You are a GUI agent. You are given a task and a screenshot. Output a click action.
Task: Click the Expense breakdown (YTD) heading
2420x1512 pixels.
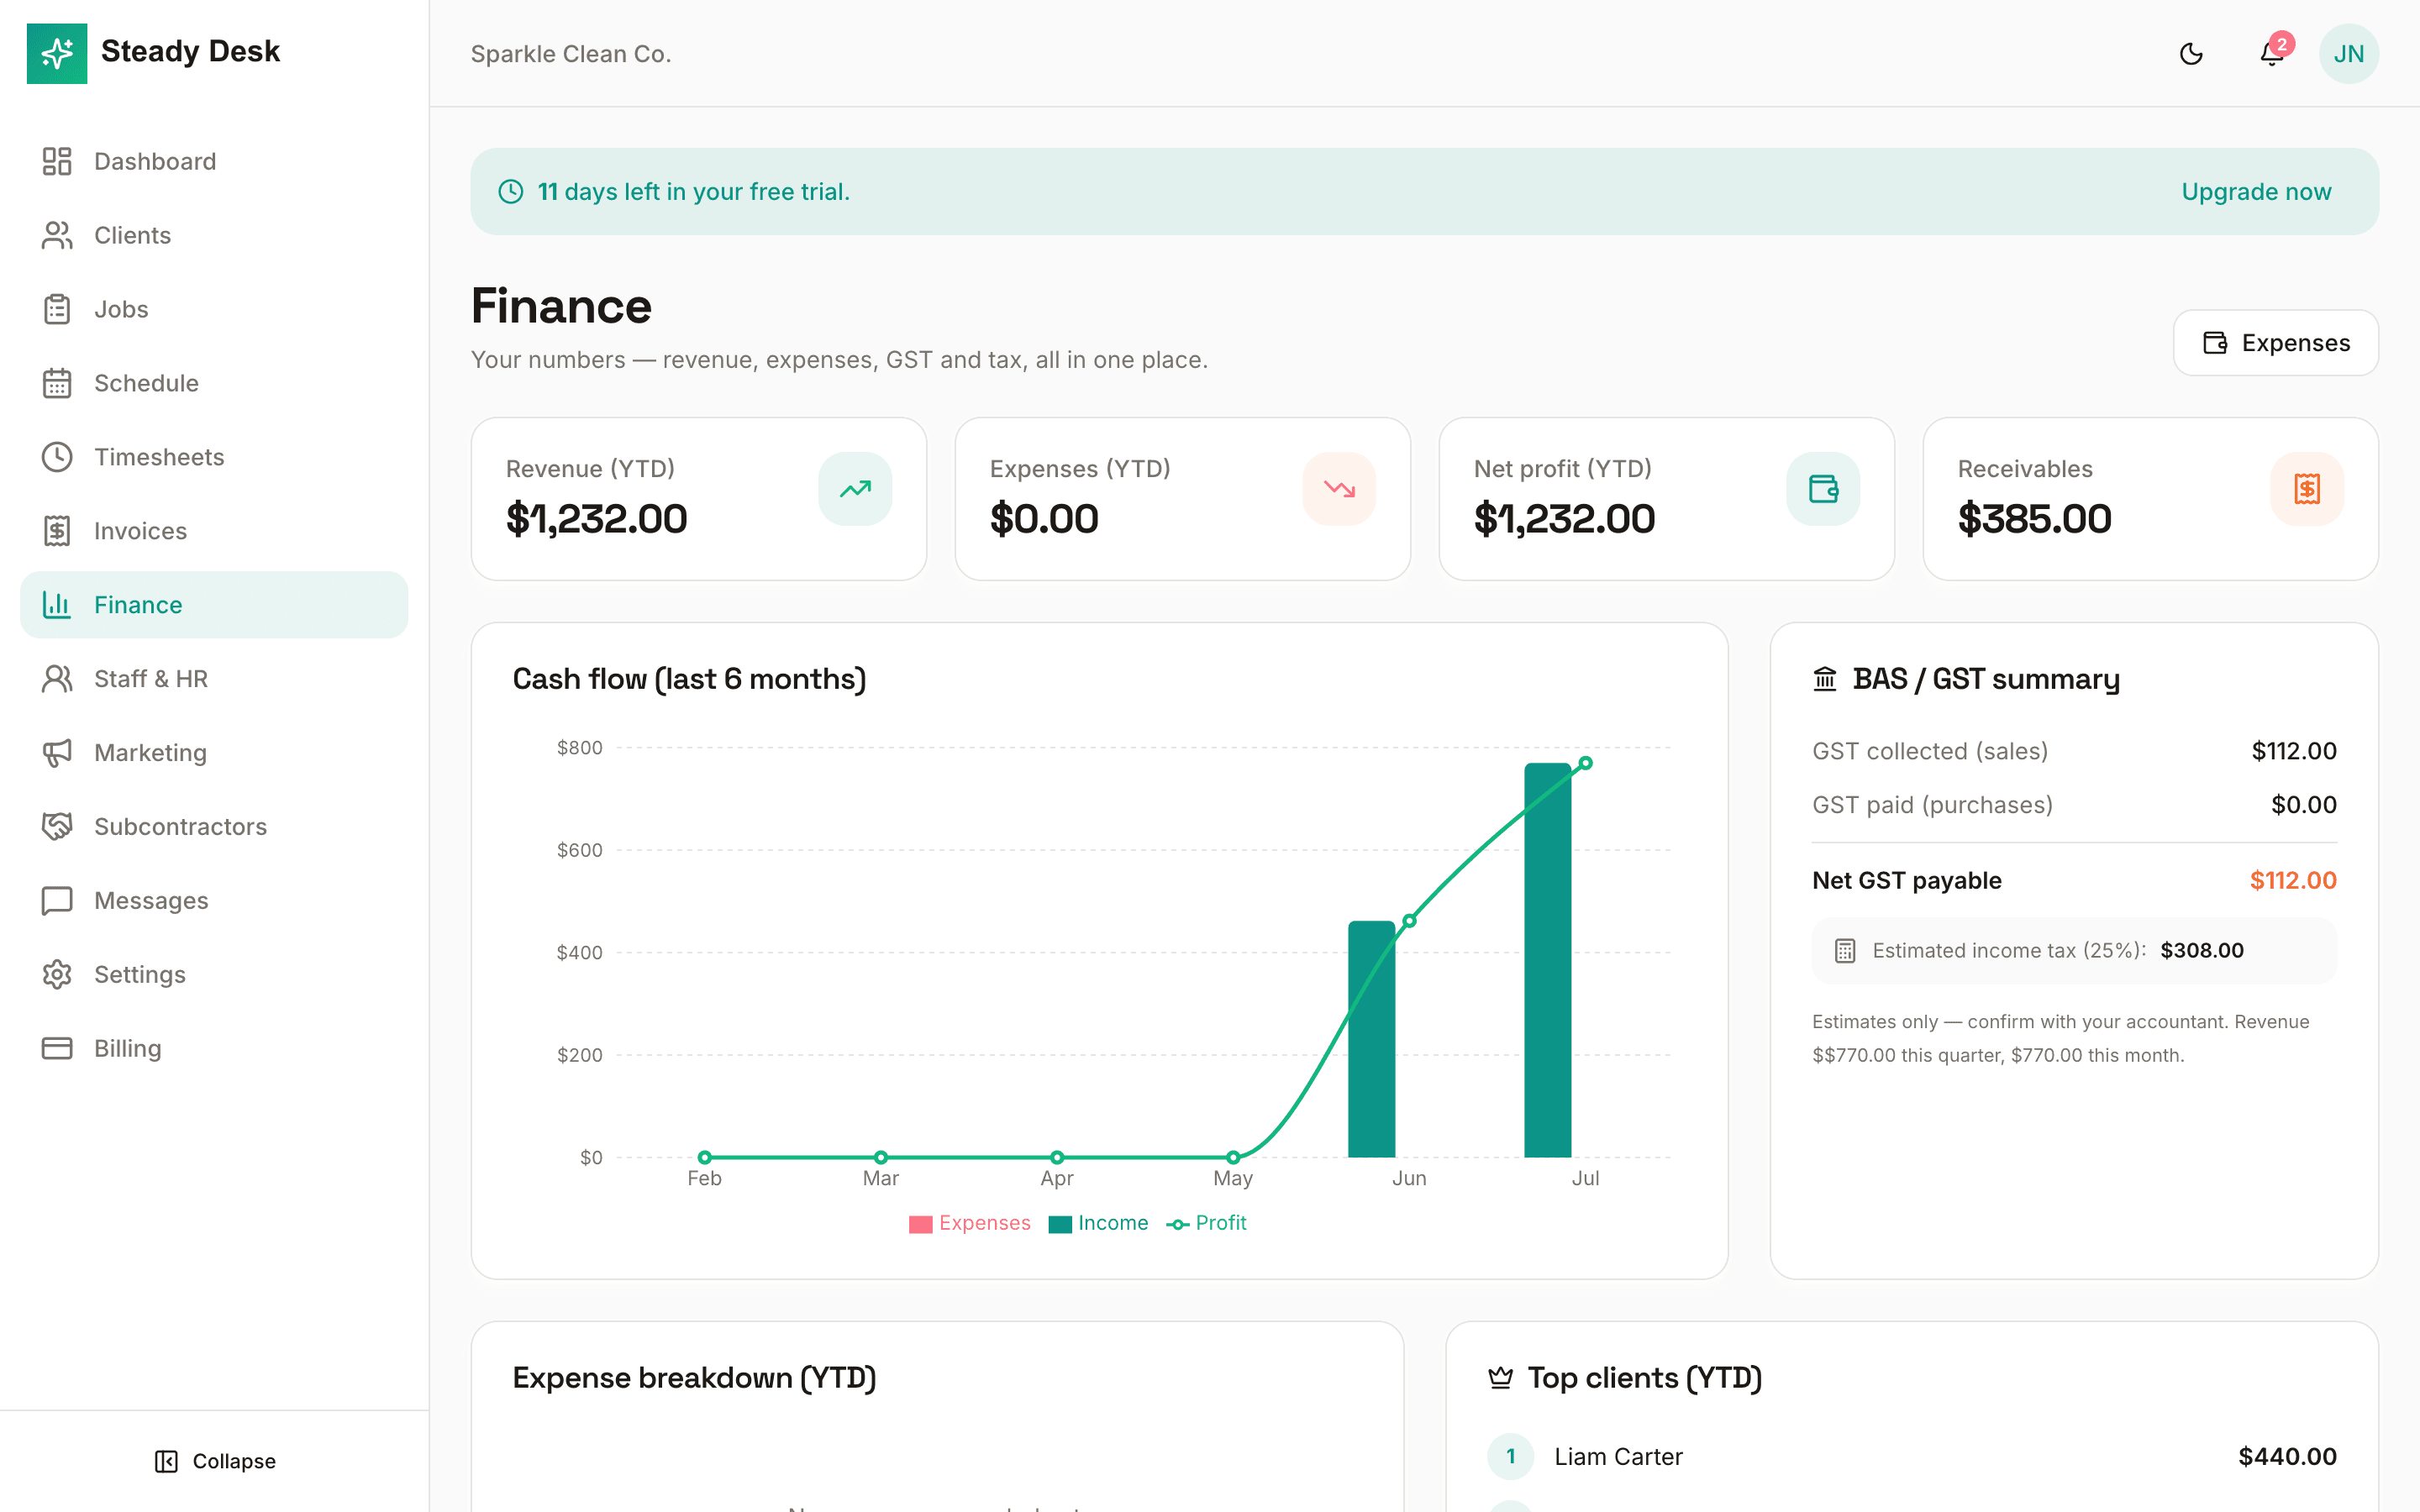(694, 1378)
